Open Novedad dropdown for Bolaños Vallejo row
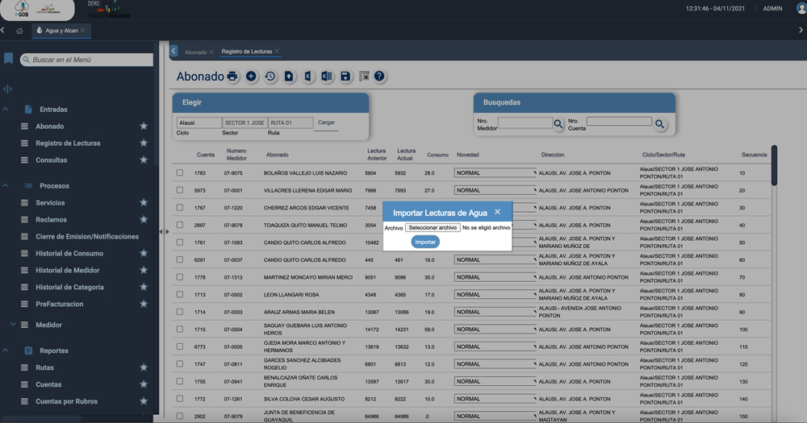The height and width of the screenshot is (423, 807). [x=495, y=173]
